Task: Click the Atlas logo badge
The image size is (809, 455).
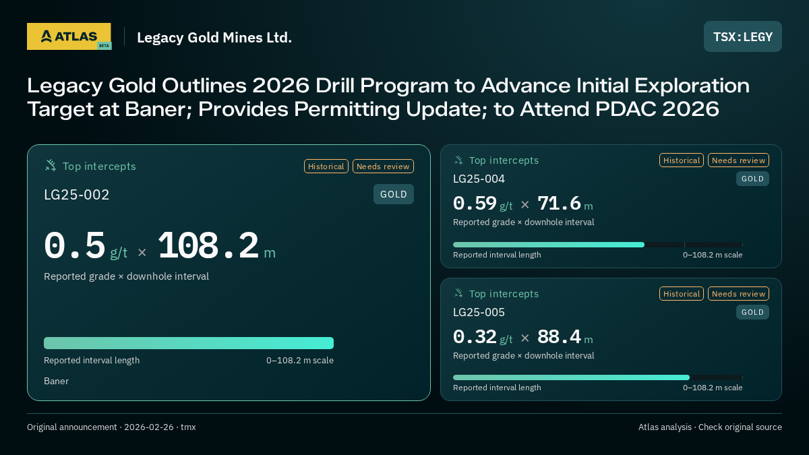Action: [69, 36]
